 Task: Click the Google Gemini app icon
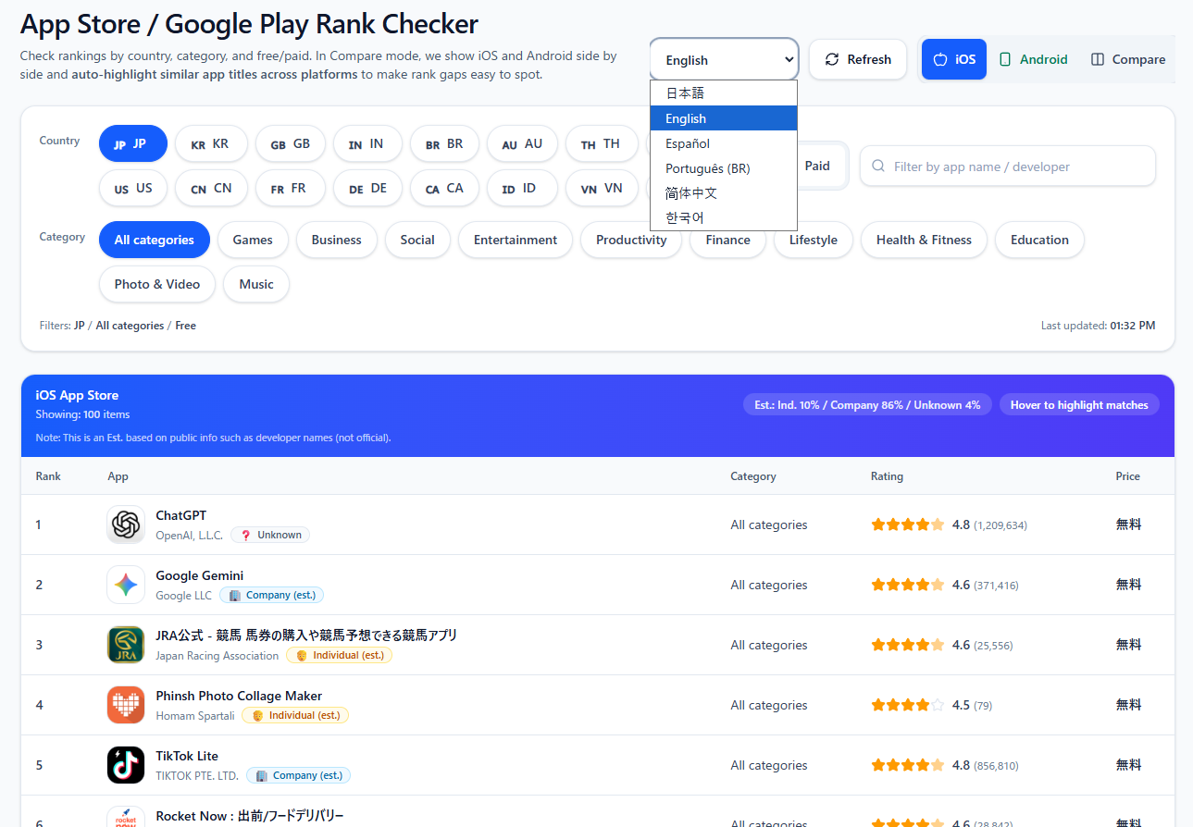(126, 585)
